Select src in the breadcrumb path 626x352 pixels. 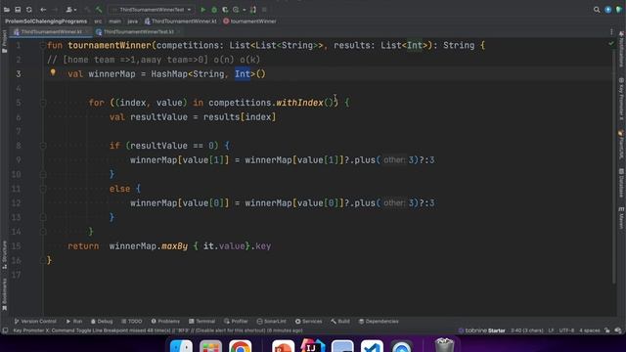pyautogui.click(x=98, y=22)
